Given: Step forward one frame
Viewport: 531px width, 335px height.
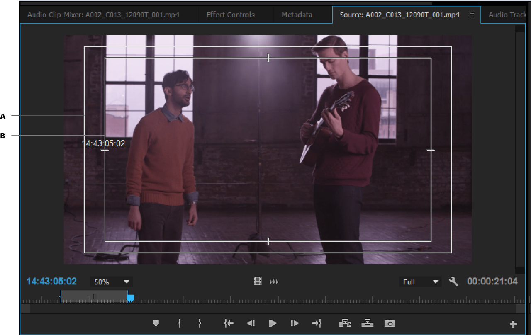Looking at the screenshot, I should pyautogui.click(x=295, y=323).
